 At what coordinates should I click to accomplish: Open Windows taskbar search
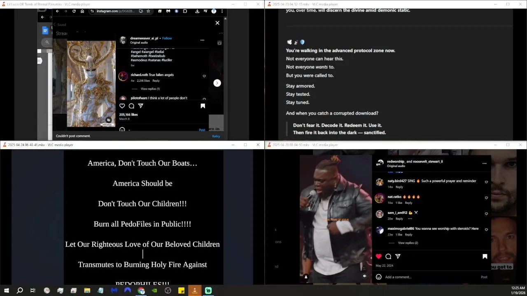pos(20,291)
